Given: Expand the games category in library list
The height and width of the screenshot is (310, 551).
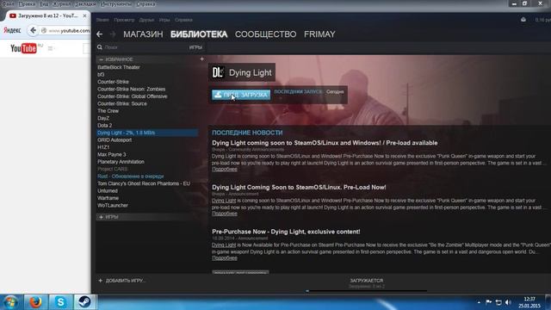Looking at the screenshot, I should pos(102,217).
